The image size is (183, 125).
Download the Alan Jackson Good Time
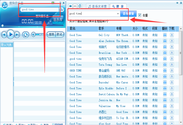pyautogui.click(x=172, y=41)
